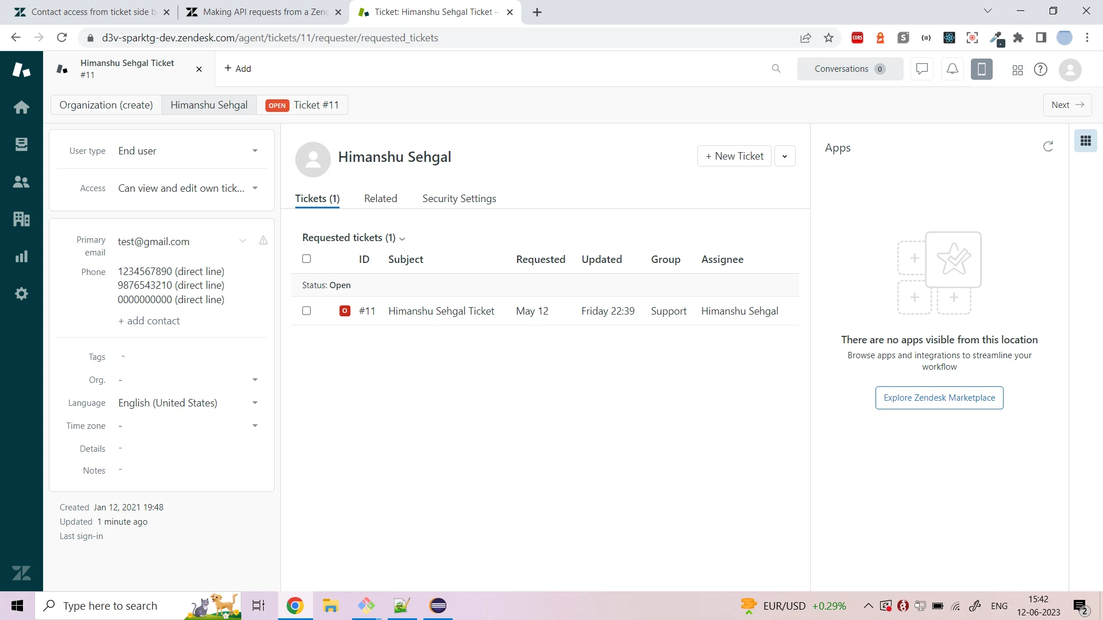The height and width of the screenshot is (620, 1103).
Task: Open the dropdown arrow beside New Ticket
Action: (785, 156)
